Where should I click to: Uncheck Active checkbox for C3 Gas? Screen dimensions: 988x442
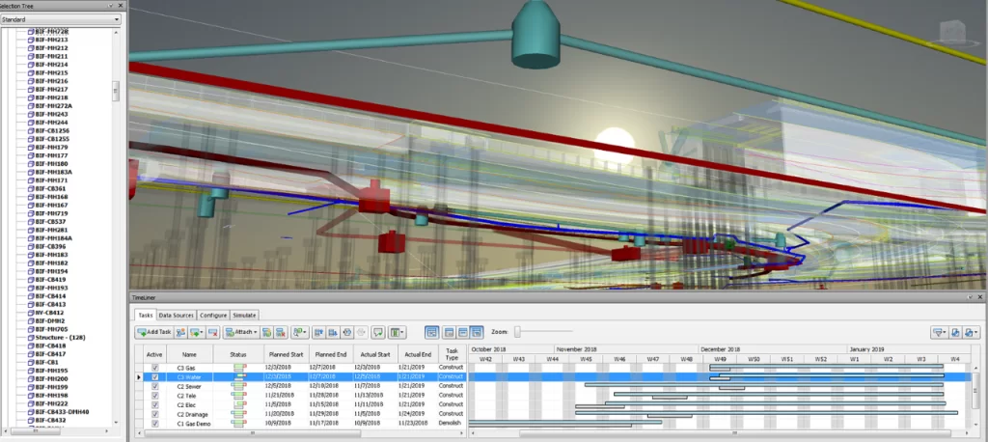(154, 368)
